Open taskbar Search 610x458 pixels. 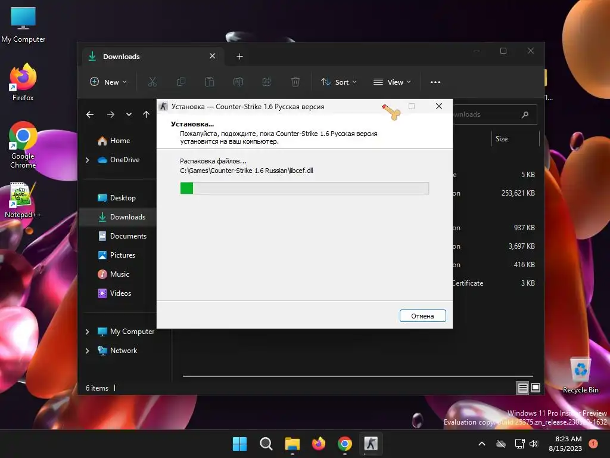click(x=266, y=444)
